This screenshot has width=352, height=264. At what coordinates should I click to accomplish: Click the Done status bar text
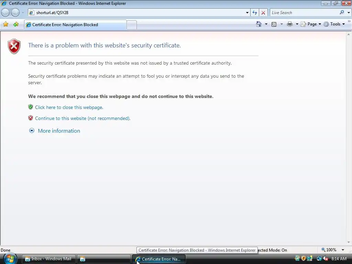(x=5, y=250)
